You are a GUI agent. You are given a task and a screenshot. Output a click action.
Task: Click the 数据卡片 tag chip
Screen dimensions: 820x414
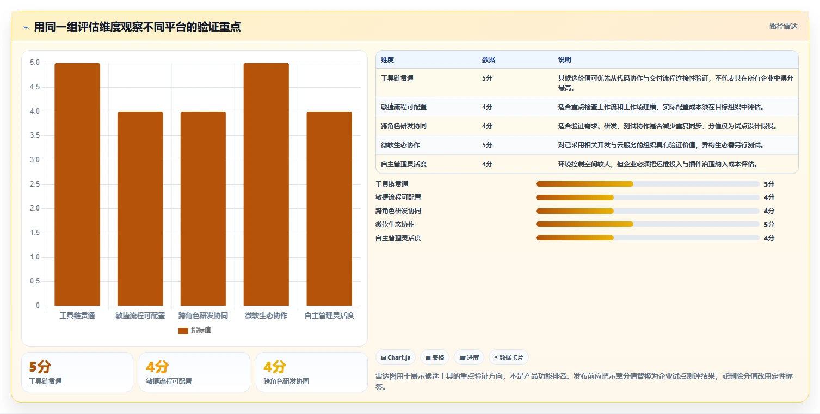509,357
